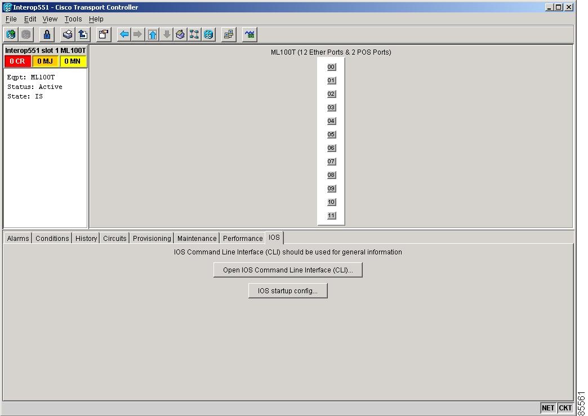Click the NET status bar indicator
Viewport: 588px width, 416px height.
(x=547, y=408)
